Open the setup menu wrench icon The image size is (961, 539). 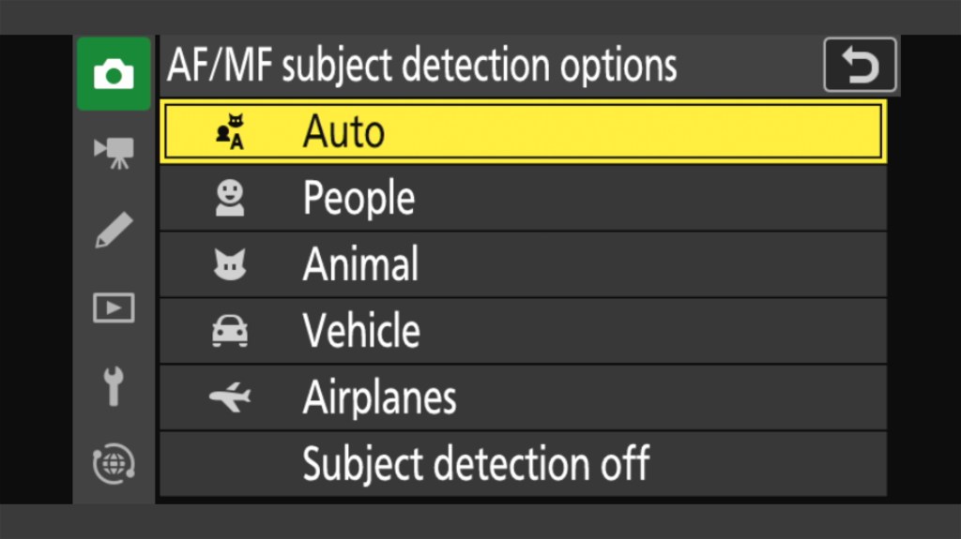pyautogui.click(x=114, y=386)
